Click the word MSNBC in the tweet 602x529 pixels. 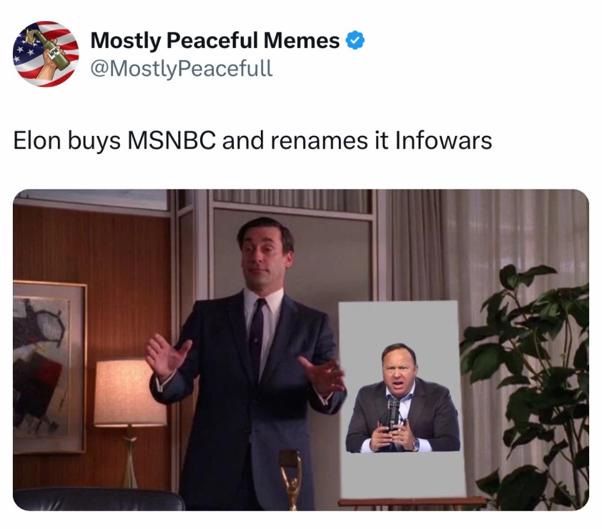[x=171, y=140]
